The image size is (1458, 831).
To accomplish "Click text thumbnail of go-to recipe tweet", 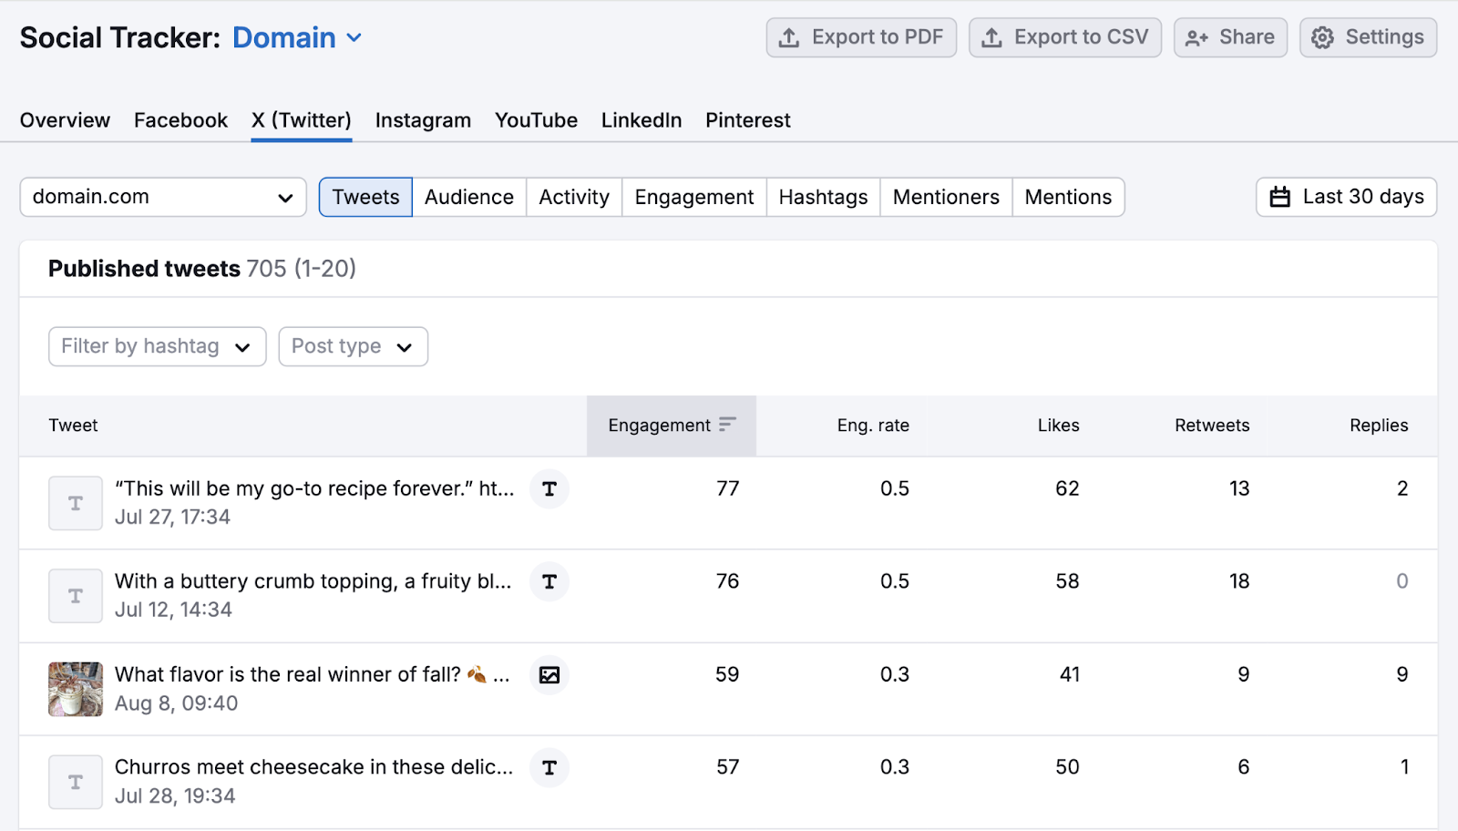I will (76, 503).
